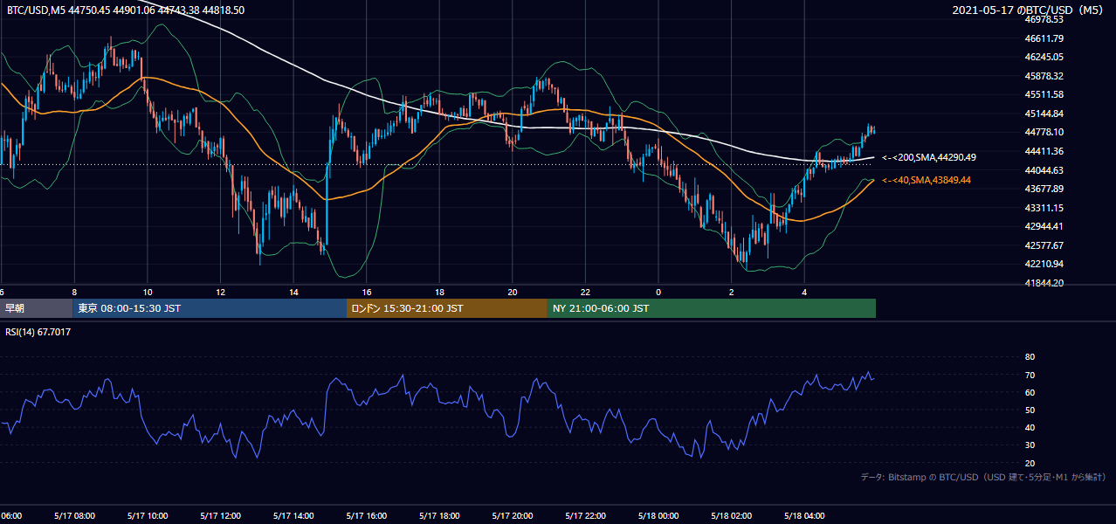Click price axis label 42210.94
Image resolution: width=1116 pixels, height=524 pixels.
1044,264
